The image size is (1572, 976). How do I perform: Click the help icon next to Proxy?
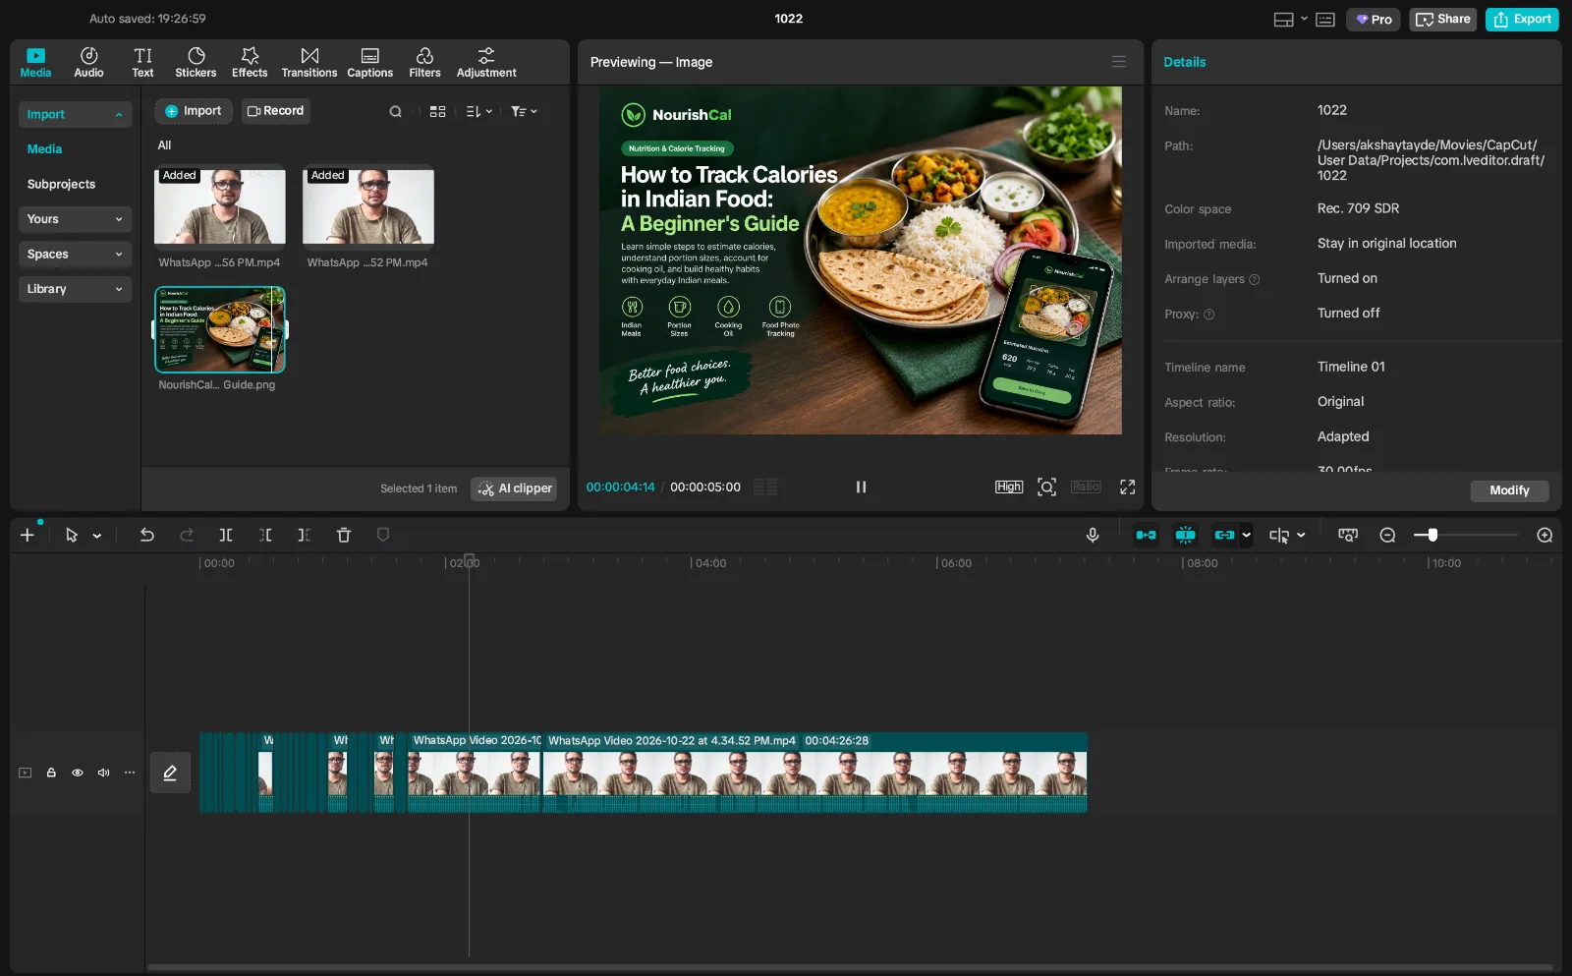point(1208,315)
